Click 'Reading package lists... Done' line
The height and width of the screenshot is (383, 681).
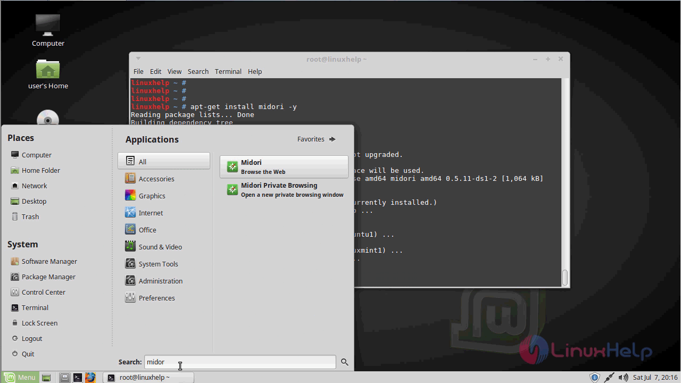(193, 115)
